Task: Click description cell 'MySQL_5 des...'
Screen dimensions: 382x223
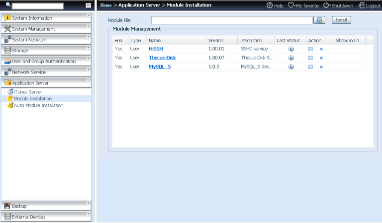Action: (x=257, y=67)
